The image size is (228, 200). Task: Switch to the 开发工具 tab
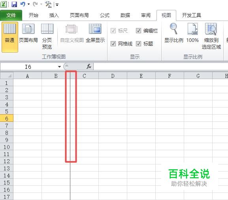[x=192, y=15]
